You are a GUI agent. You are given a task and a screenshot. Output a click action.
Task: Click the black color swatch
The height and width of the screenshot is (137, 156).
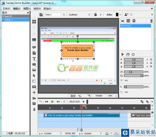tap(117, 15)
